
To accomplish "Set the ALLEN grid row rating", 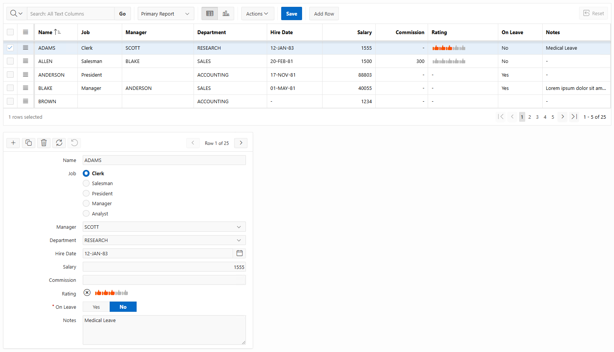I will [449, 61].
